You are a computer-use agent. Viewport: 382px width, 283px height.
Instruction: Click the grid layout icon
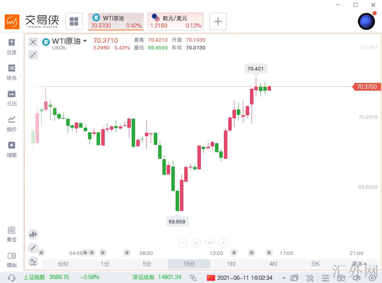click(74, 21)
